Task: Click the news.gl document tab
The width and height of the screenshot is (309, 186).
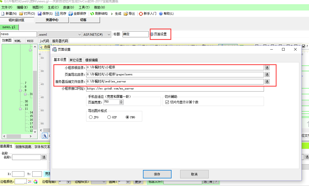Action: click(9, 27)
